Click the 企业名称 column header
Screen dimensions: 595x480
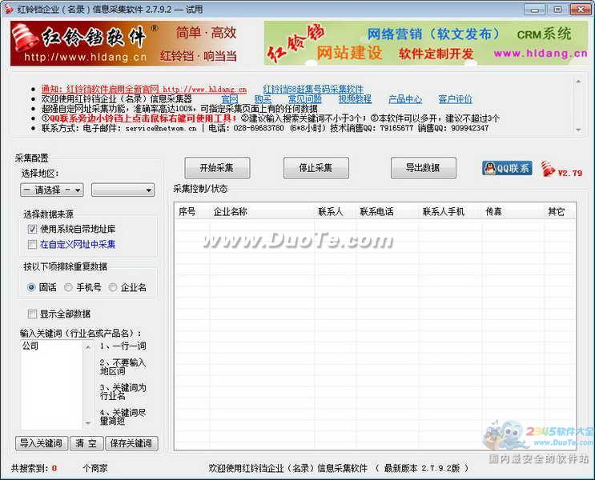pos(262,211)
